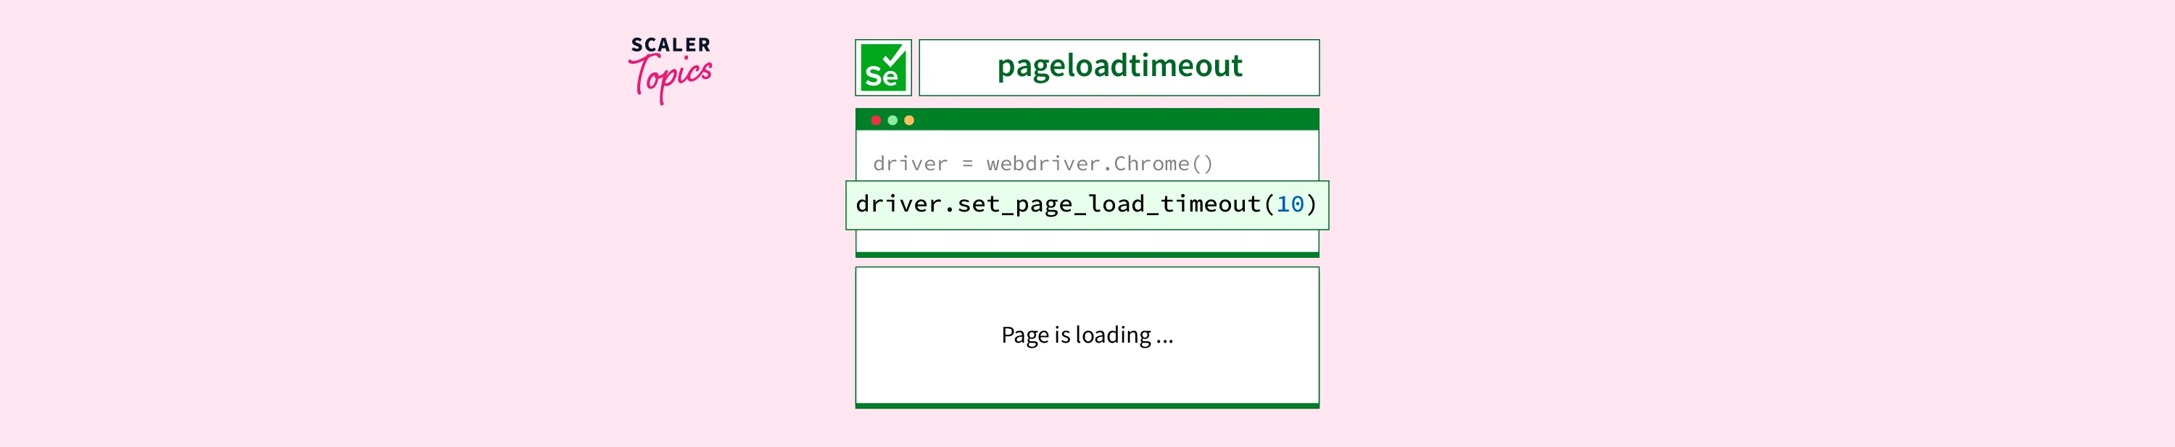Viewport: 2175px width, 447px height.
Task: Click the green bottom border of loading panel
Action: click(x=1087, y=406)
